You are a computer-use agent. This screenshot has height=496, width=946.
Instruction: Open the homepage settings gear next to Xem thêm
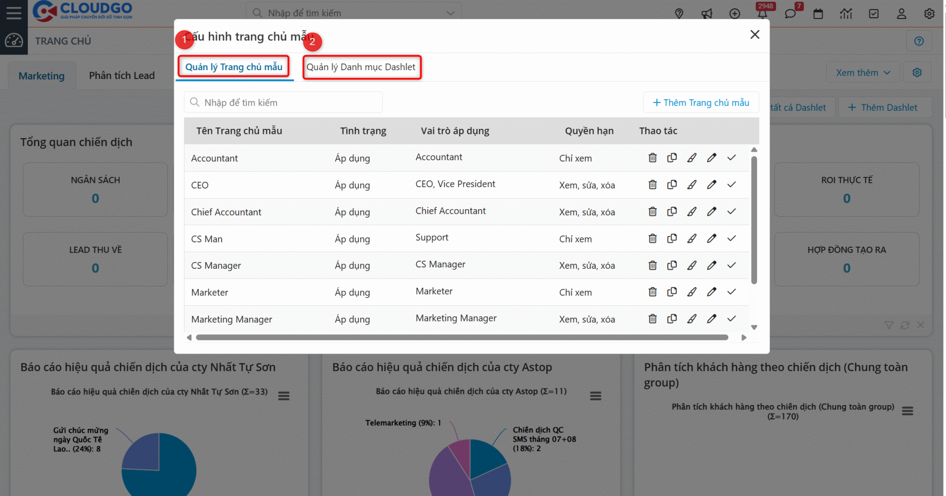coord(917,73)
